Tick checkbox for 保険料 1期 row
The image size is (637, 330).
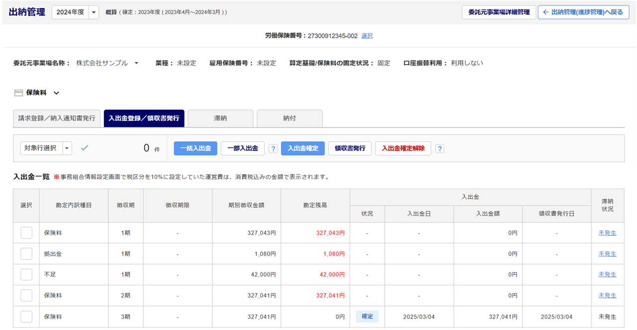26,233
